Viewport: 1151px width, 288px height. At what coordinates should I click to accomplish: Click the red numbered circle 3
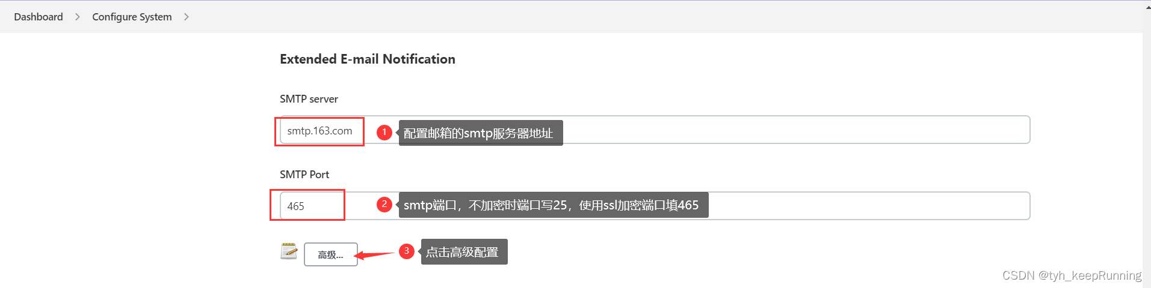[x=407, y=251]
